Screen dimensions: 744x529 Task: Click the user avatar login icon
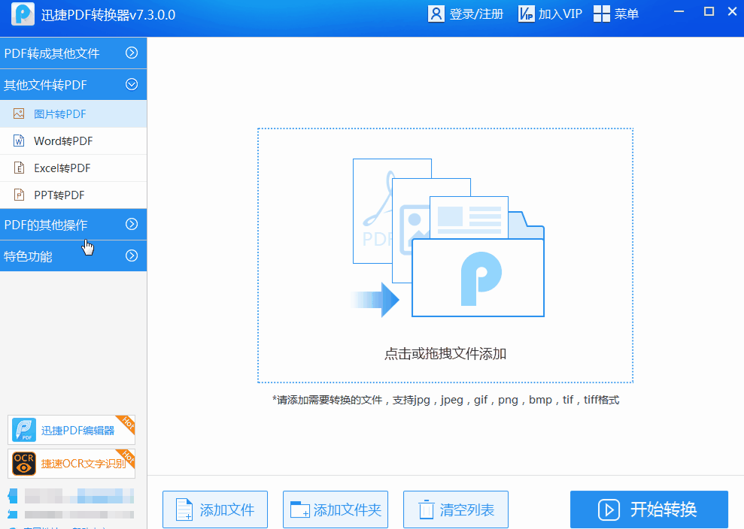(x=436, y=14)
